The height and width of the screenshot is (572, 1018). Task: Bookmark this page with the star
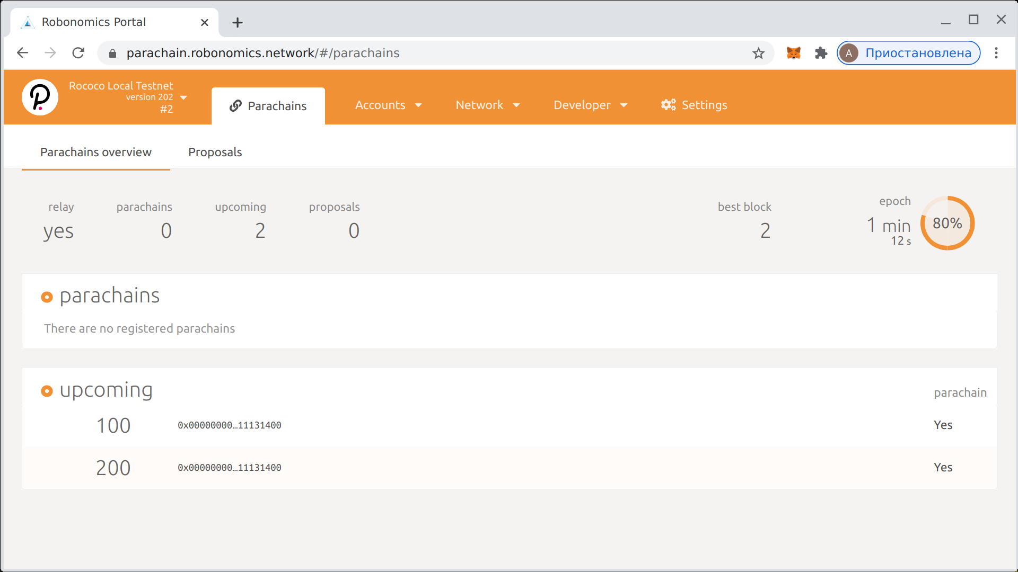[759, 53]
